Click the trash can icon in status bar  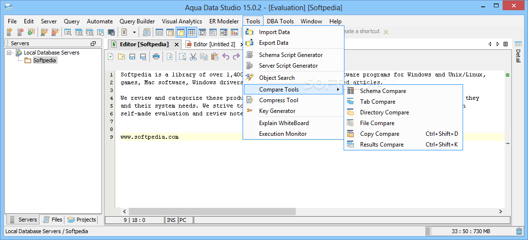[519, 231]
